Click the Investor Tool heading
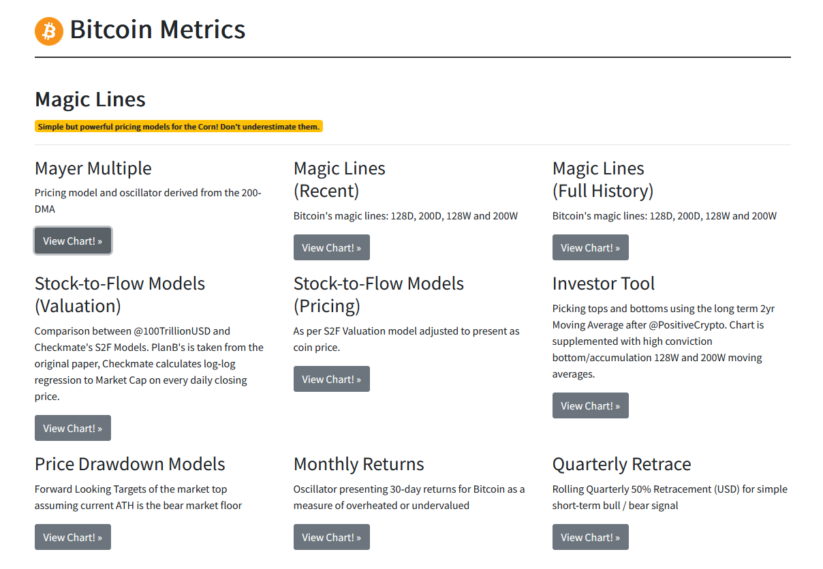The height and width of the screenshot is (569, 823). (604, 283)
